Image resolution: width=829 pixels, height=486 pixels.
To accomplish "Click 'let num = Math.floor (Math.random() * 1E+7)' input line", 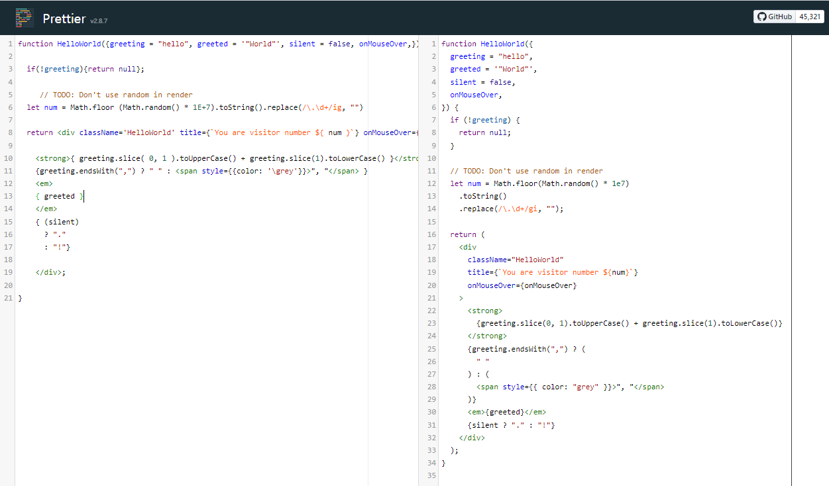I will tap(195, 107).
